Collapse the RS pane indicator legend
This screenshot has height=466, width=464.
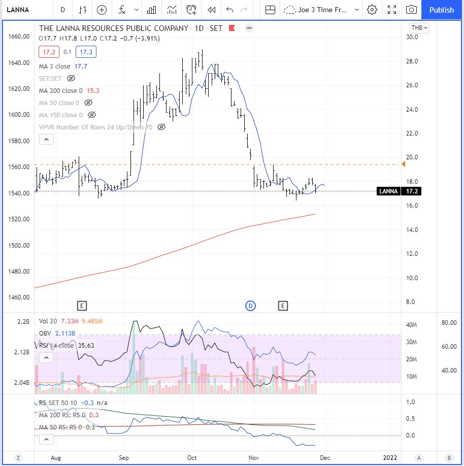click(x=46, y=440)
